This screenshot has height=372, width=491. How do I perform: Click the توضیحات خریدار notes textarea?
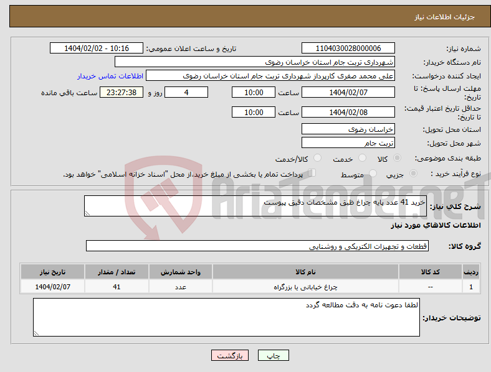click(x=226, y=317)
